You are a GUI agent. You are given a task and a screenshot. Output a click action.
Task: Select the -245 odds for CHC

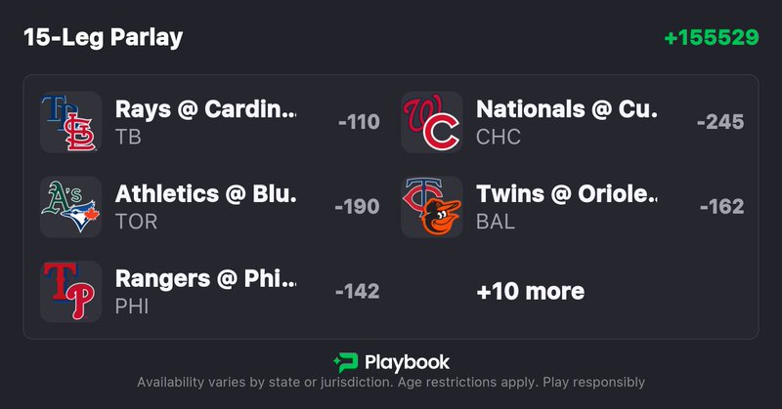719,123
